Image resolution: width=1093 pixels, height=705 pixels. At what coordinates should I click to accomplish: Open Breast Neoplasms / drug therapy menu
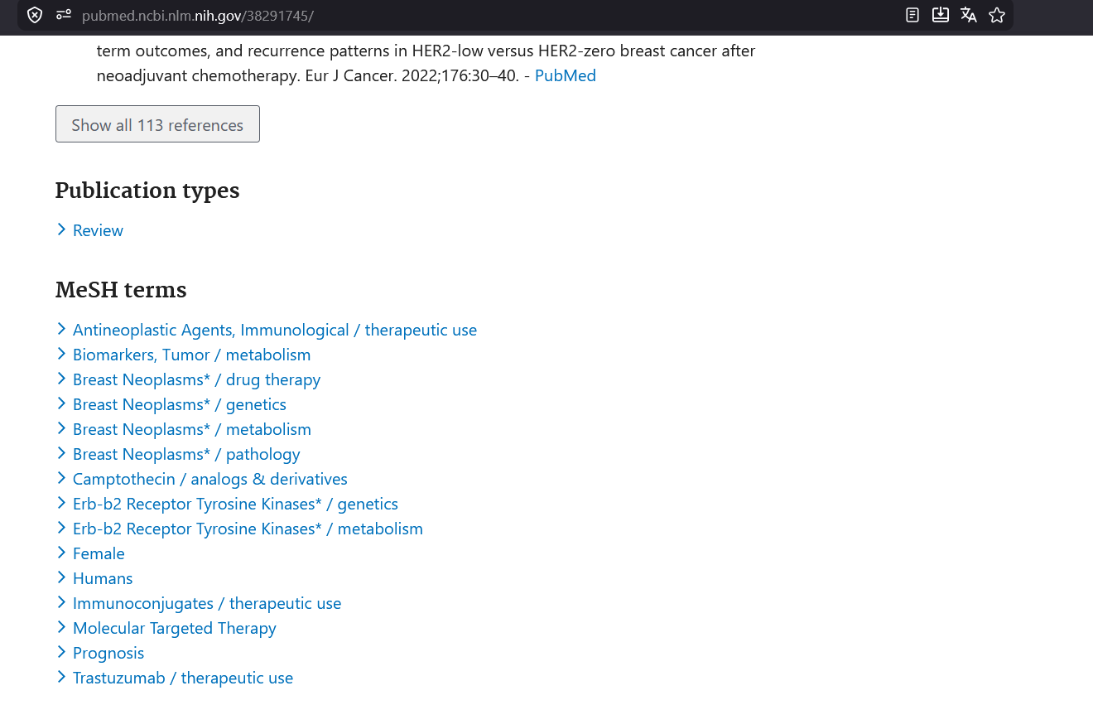tap(196, 379)
